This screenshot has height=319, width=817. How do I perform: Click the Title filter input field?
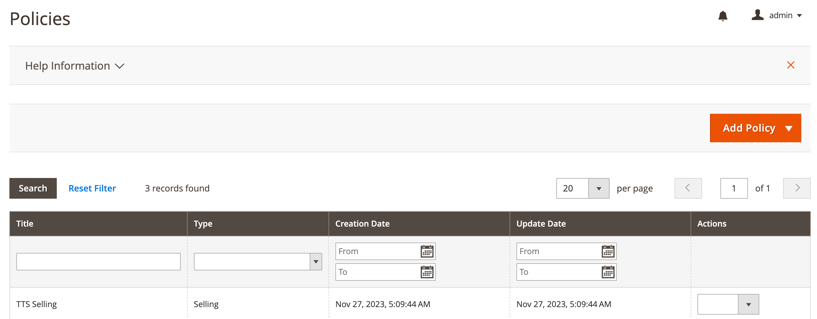pos(98,262)
